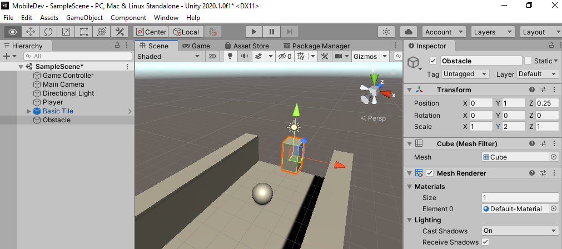Image resolution: width=562 pixels, height=249 pixels.
Task: Enable the Static checkbox
Action: point(528,61)
